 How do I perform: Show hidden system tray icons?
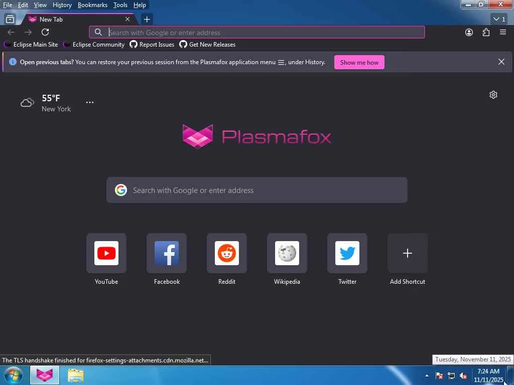click(427, 375)
